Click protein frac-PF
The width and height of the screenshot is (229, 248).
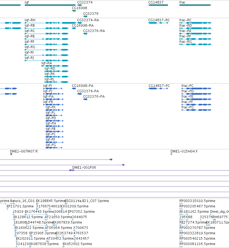(196, 105)
